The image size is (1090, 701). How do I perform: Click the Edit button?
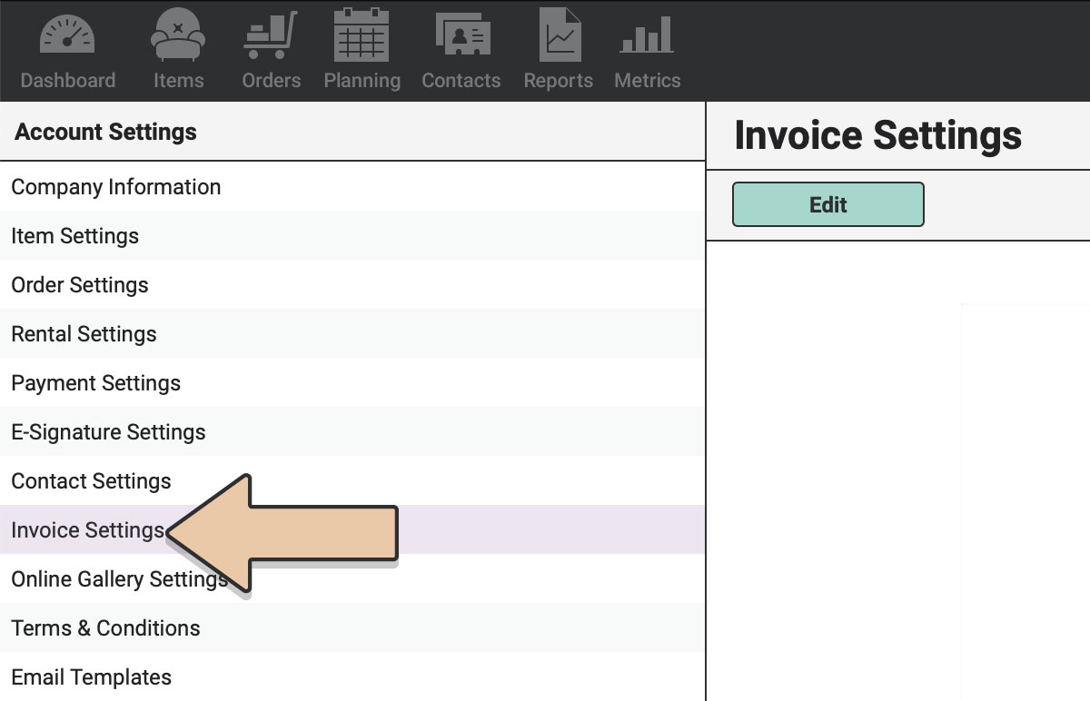point(827,204)
